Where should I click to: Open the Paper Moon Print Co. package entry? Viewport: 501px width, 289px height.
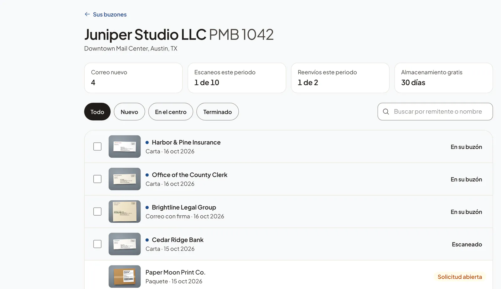pos(288,275)
